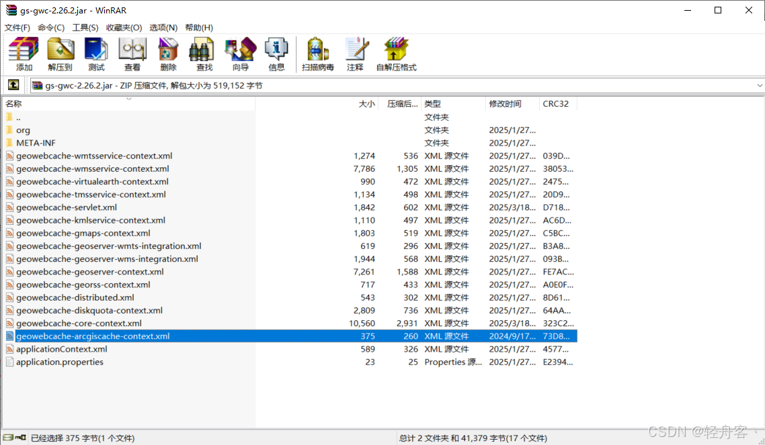The image size is (765, 445).
Task: Click status text 已经选择 375 字节
Action: pos(83,438)
